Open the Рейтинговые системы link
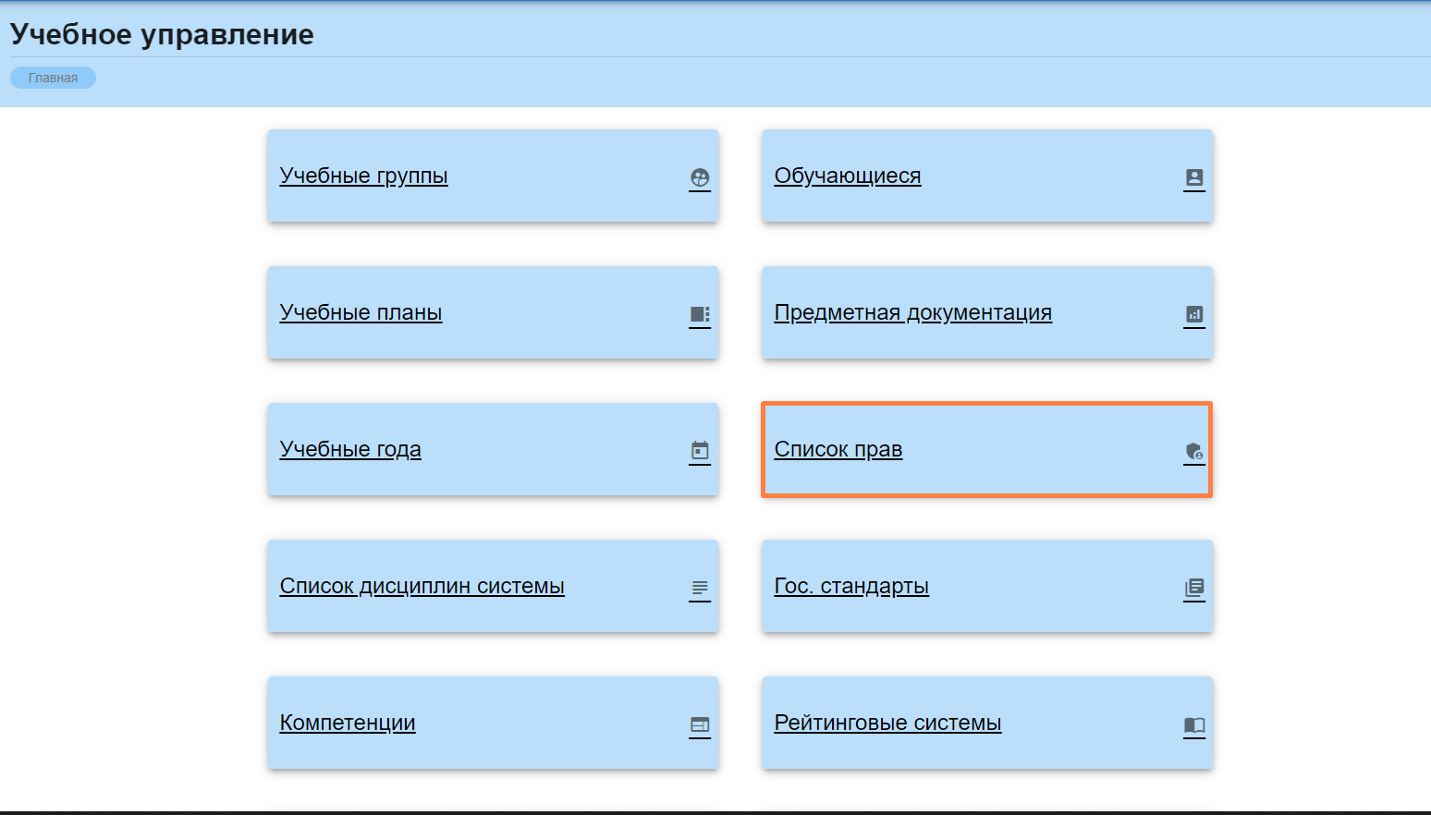This screenshot has height=815, width=1431. click(887, 723)
